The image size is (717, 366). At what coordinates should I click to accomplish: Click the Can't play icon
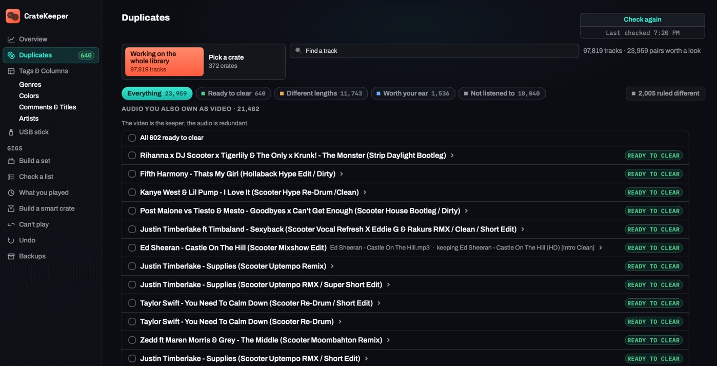(11, 224)
